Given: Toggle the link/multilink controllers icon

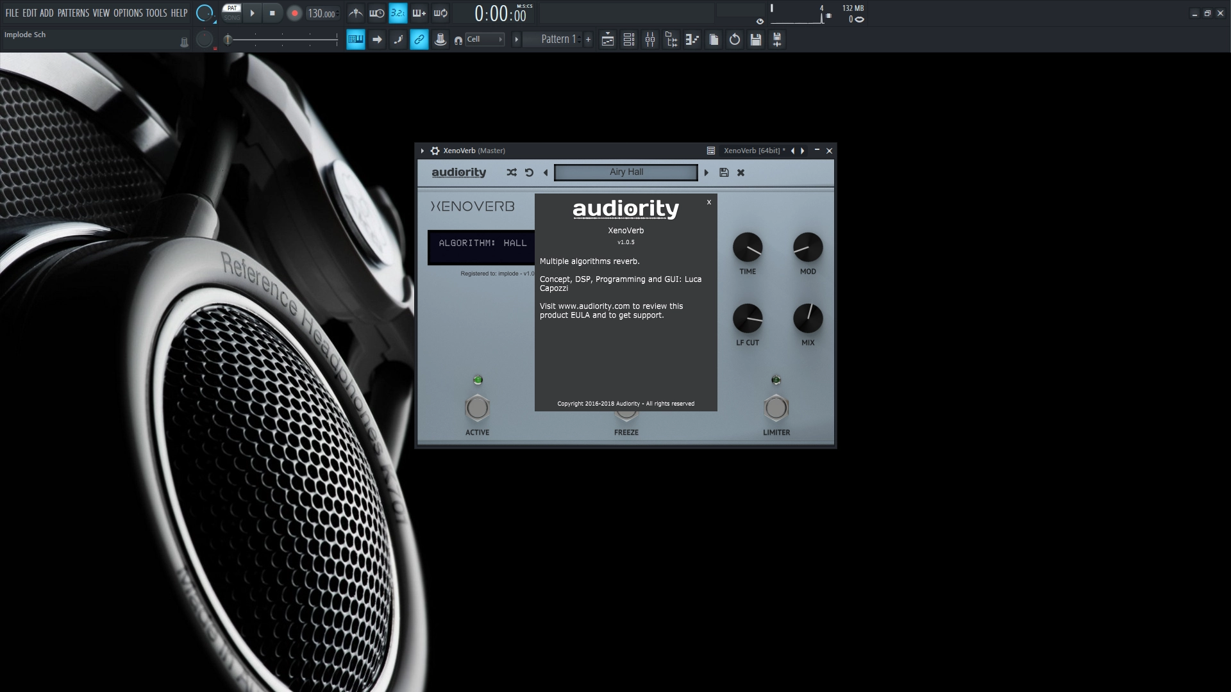Looking at the screenshot, I should click(419, 40).
